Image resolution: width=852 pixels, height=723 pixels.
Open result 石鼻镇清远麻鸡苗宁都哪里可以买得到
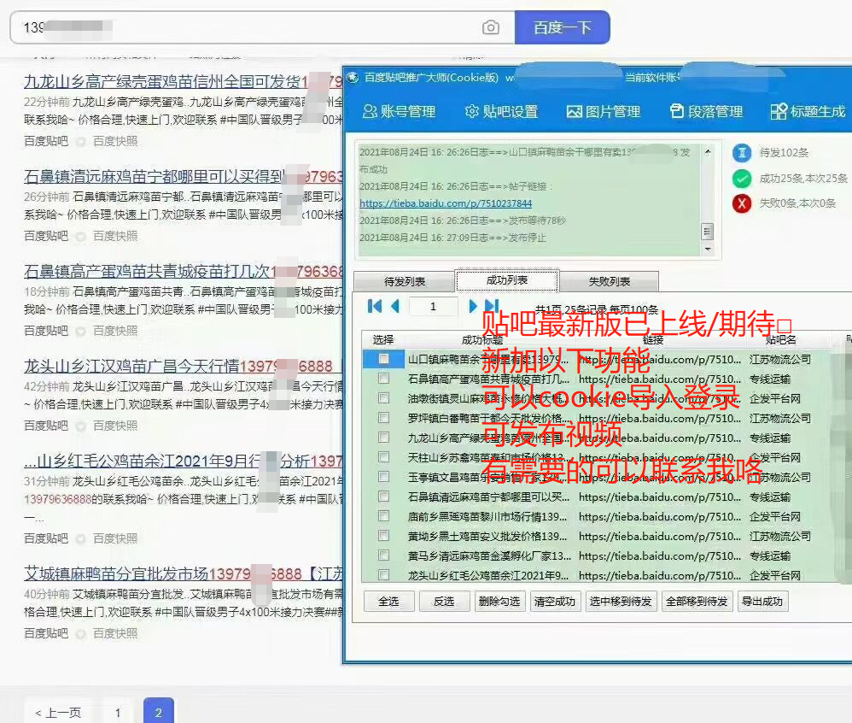coord(183,176)
